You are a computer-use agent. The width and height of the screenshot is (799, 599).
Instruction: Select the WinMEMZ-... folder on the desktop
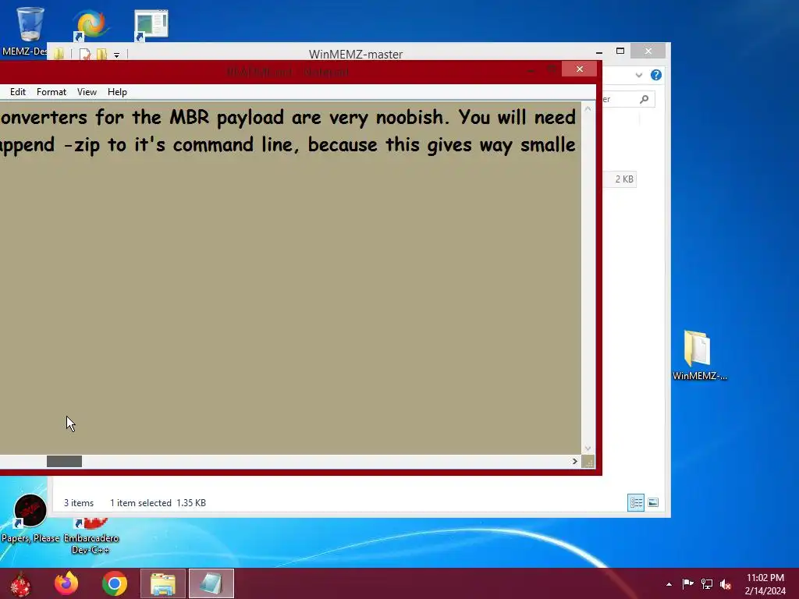[x=699, y=356]
